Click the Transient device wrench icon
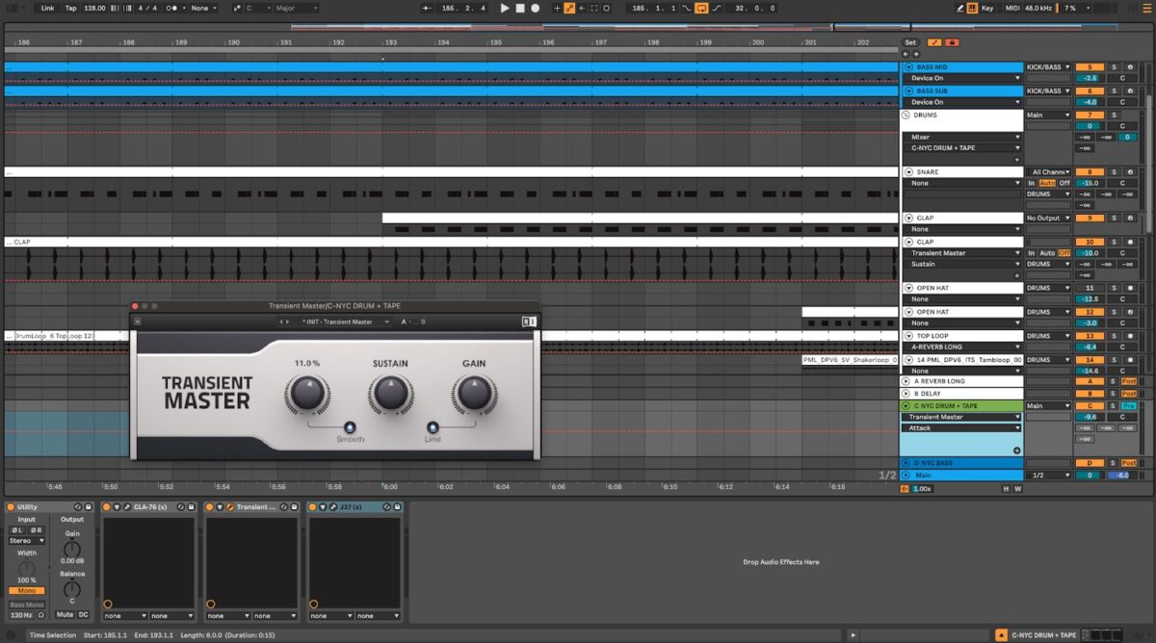Image resolution: width=1156 pixels, height=643 pixels. tap(230, 507)
